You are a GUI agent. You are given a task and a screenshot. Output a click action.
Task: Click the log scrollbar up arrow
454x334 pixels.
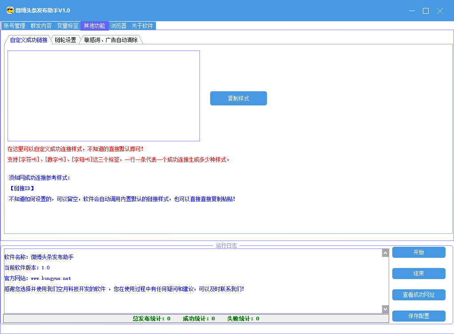385,253
